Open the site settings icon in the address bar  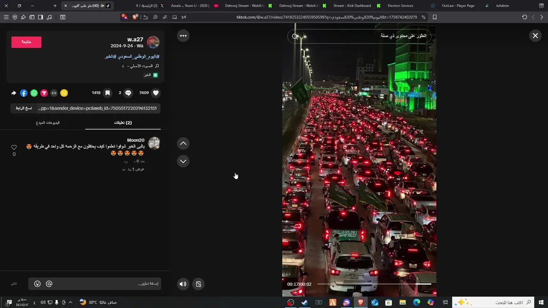423,17
